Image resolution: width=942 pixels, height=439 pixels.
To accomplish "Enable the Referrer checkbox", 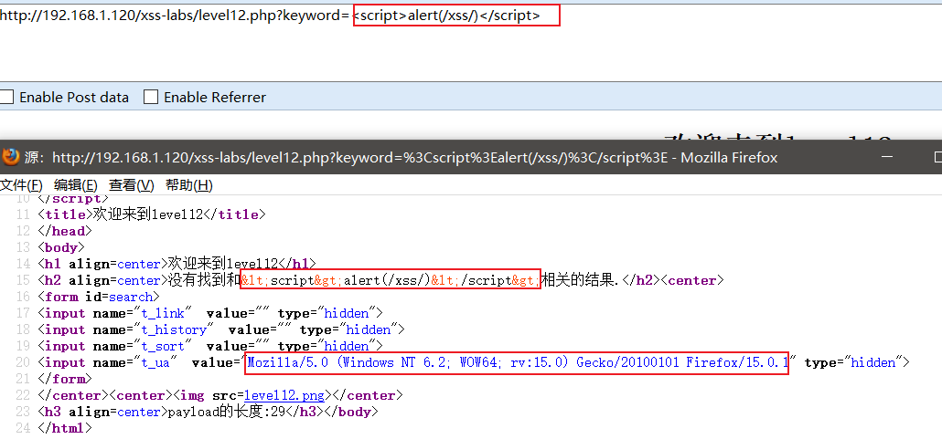I will pyautogui.click(x=151, y=97).
